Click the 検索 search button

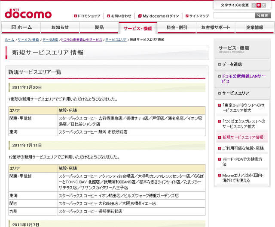(263, 15)
